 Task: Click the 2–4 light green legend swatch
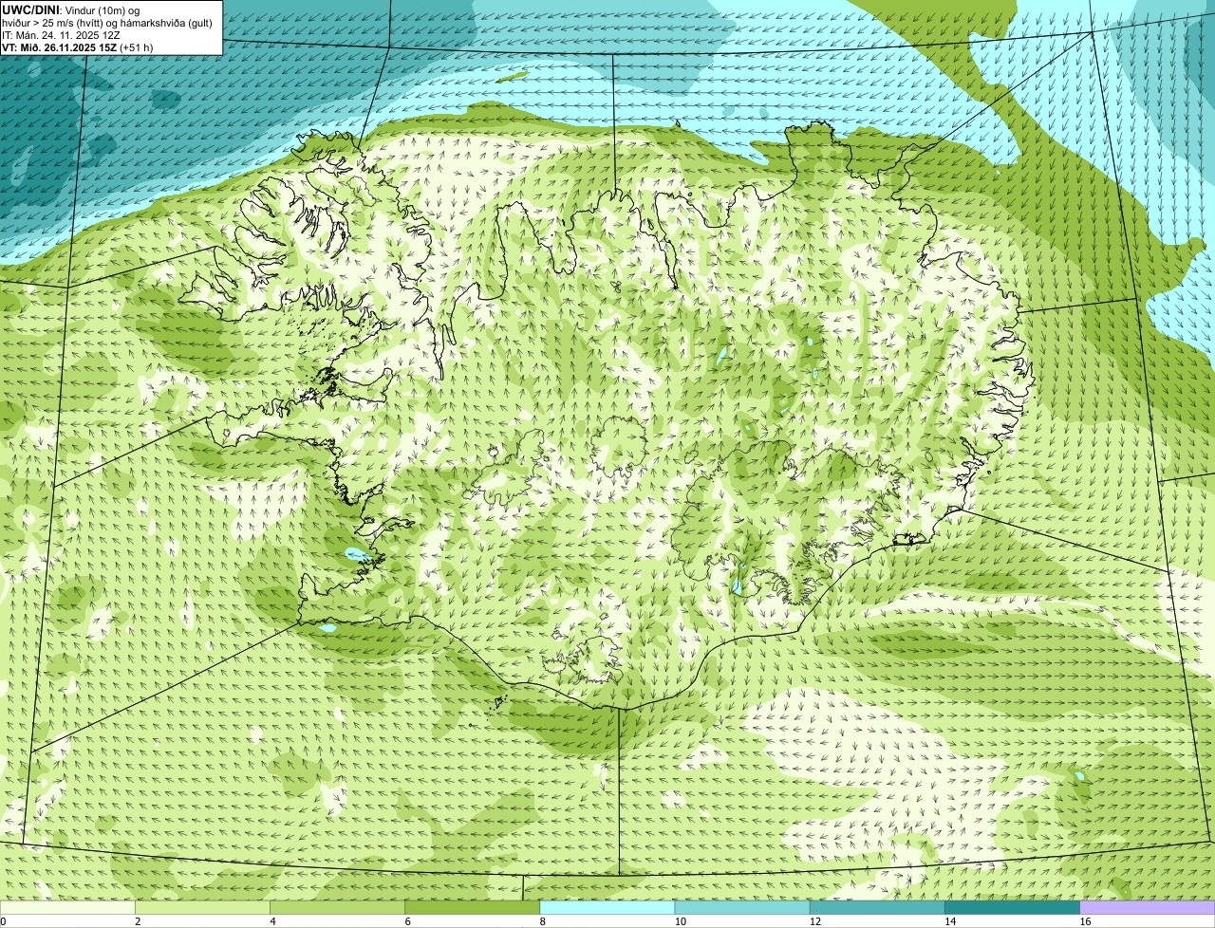203,907
